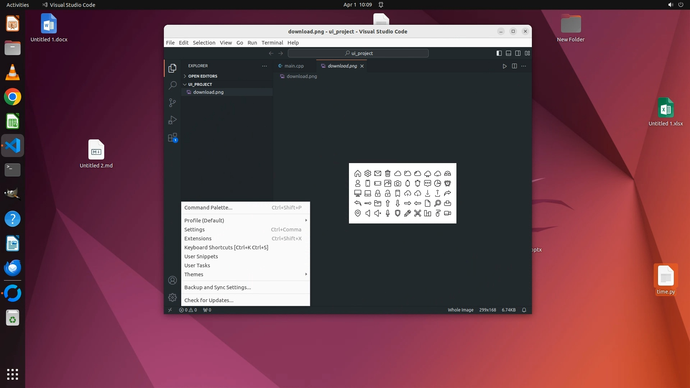Image resolution: width=690 pixels, height=388 pixels.
Task: Click Check for Updates menu entry
Action: (209, 300)
